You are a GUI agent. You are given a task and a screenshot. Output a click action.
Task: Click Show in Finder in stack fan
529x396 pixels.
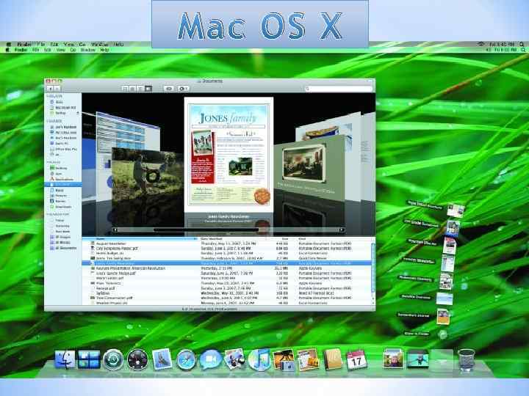pos(417,334)
